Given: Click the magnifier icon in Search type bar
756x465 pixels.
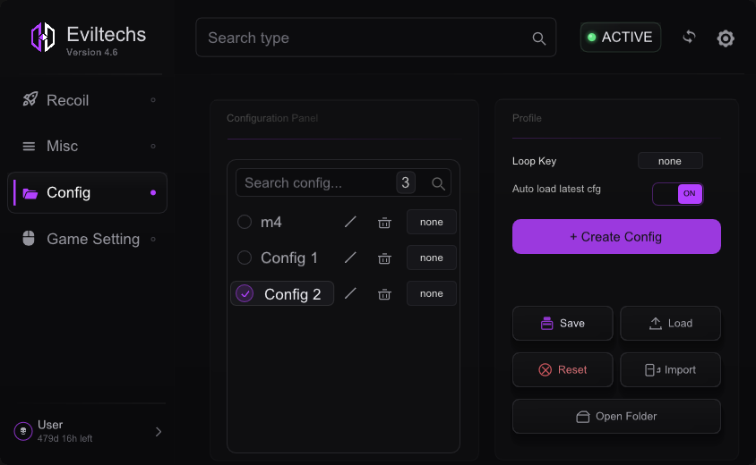Looking at the screenshot, I should coord(539,38).
